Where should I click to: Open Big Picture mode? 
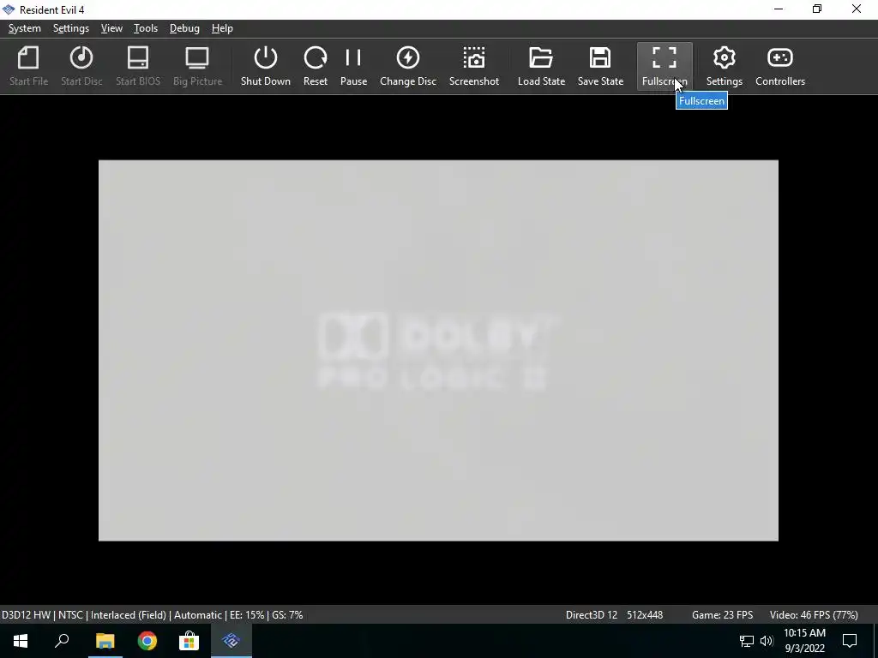point(197,66)
